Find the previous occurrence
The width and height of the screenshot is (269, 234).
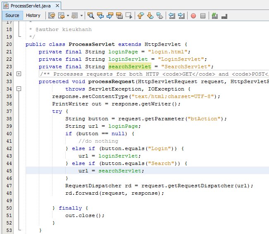coord(100,16)
